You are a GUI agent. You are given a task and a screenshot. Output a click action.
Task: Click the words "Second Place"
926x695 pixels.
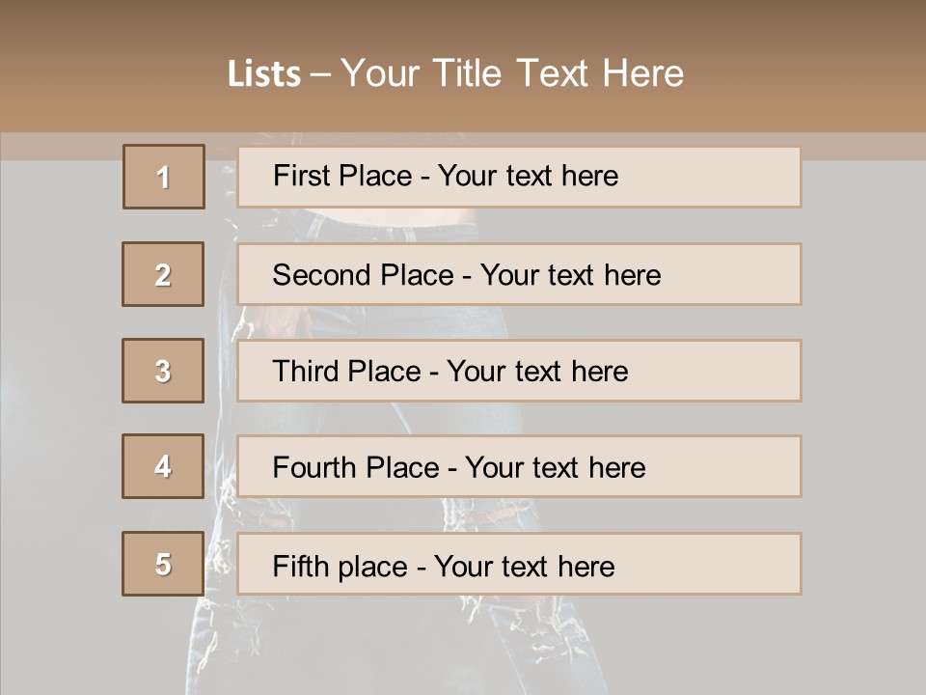[x=365, y=275]
